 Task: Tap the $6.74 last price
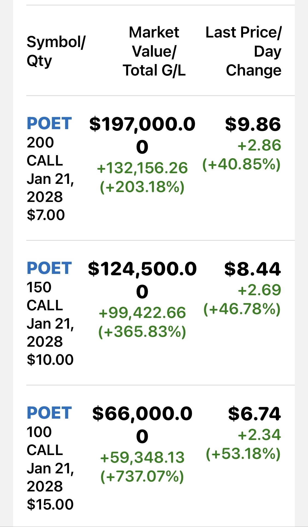[255, 413]
